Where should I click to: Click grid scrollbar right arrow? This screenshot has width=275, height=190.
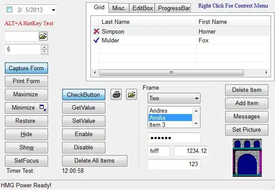tap(266, 72)
